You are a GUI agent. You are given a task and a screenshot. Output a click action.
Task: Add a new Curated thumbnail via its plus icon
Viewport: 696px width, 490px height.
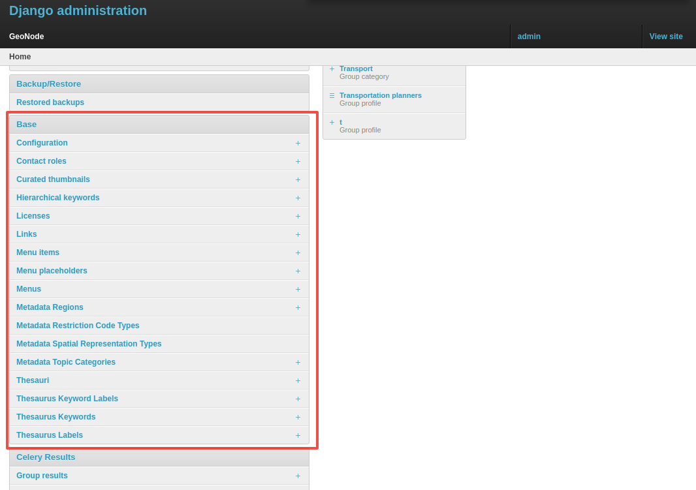click(298, 179)
